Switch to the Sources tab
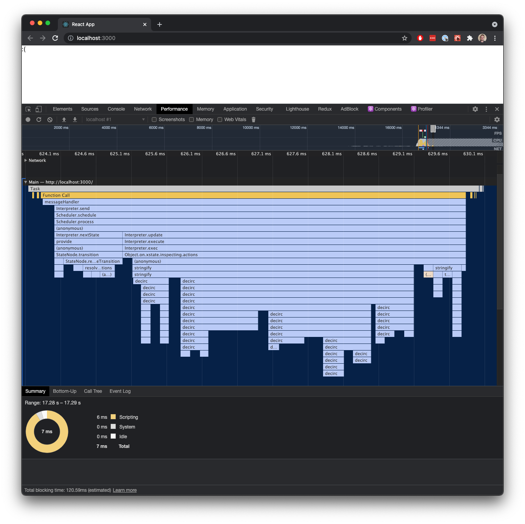This screenshot has height=524, width=525. (90, 109)
